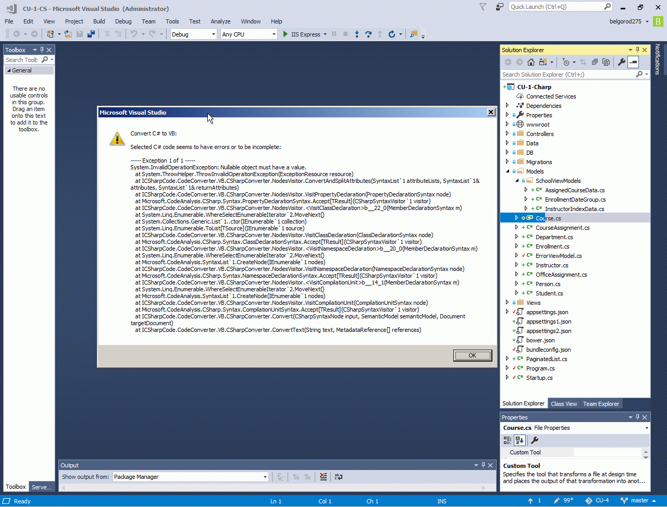Expand the Dependencies node
667x507 pixels.
(x=508, y=106)
